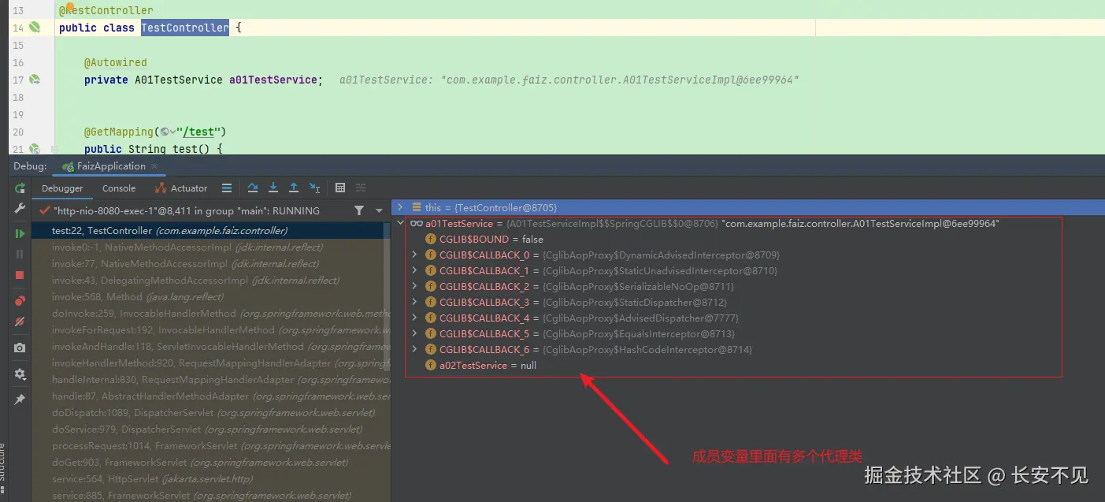Click the frames list vertical scrollbar
This screenshot has width=1105, height=502.
387,296
